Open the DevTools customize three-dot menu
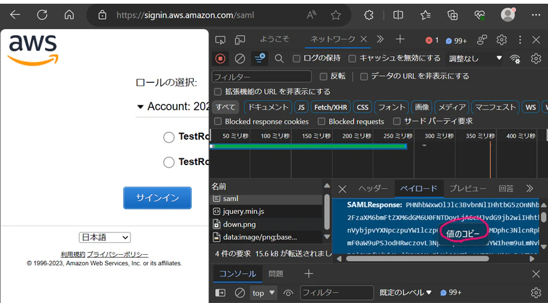The height and width of the screenshot is (303, 548). 520,40
